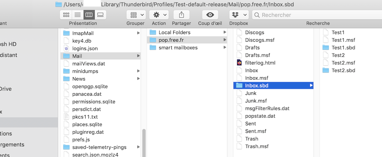Click the Partager share icon
The image size is (382, 157).
tap(181, 15)
